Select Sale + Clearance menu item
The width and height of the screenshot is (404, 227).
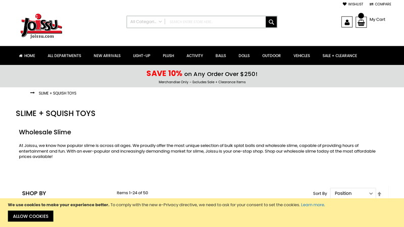point(339,55)
